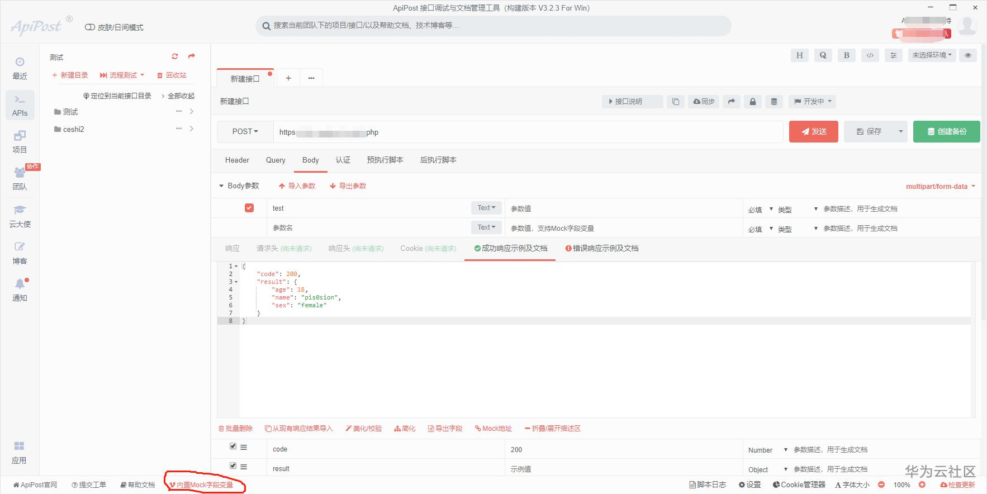The height and width of the screenshot is (494, 987).
Task: Switch to the 认证 auth tab
Action: click(x=343, y=160)
